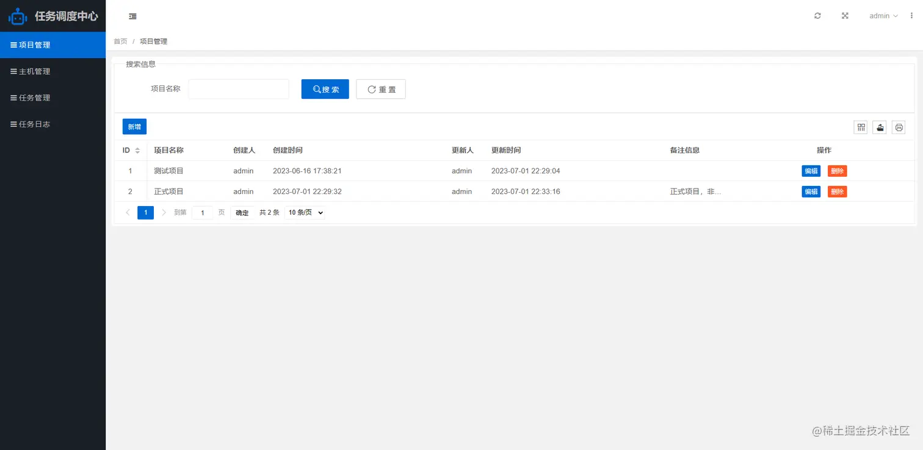Image resolution: width=923 pixels, height=450 pixels.
Task: Click the 搜索 search button
Action: click(x=325, y=89)
